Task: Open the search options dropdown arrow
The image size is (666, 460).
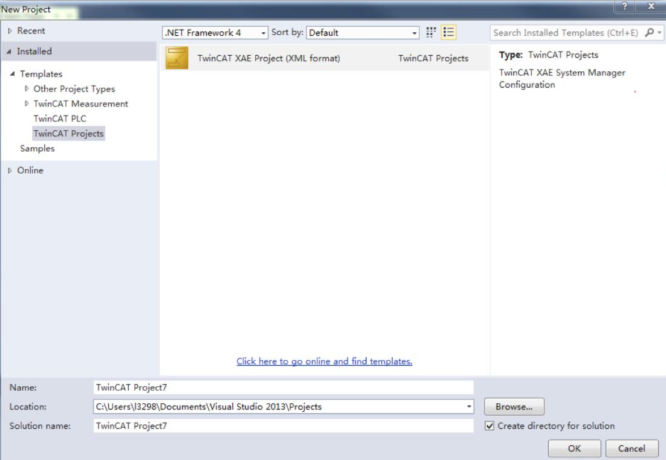Action: [x=659, y=32]
